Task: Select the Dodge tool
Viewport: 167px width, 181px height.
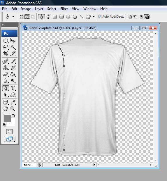Action: 13,80
